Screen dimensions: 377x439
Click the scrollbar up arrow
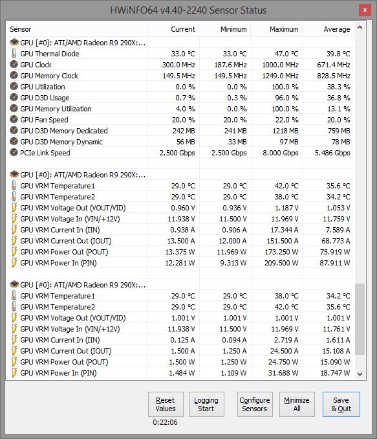click(x=360, y=27)
